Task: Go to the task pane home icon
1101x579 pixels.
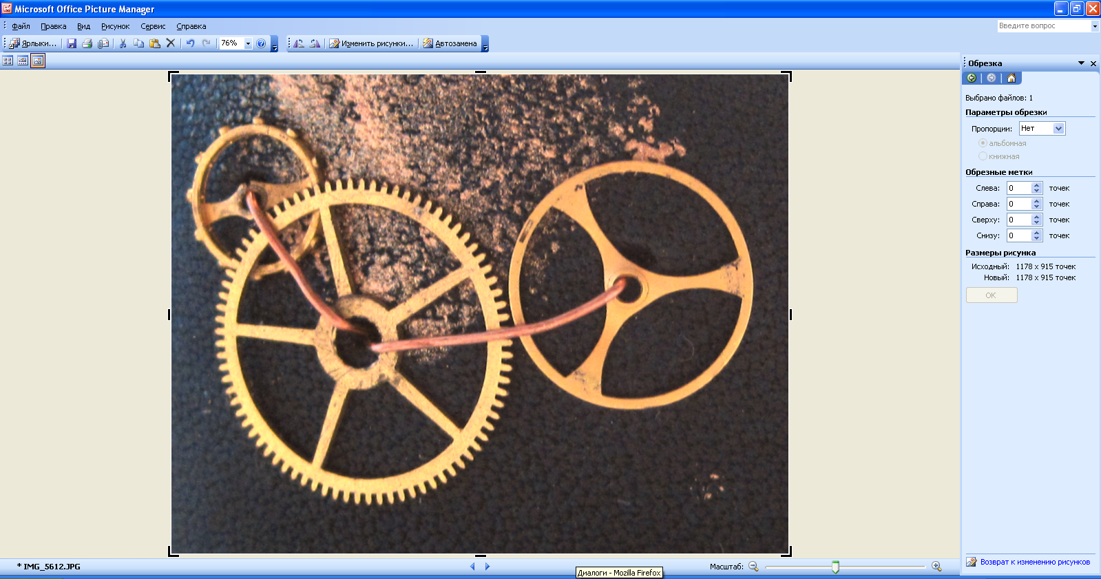Action: (1011, 78)
